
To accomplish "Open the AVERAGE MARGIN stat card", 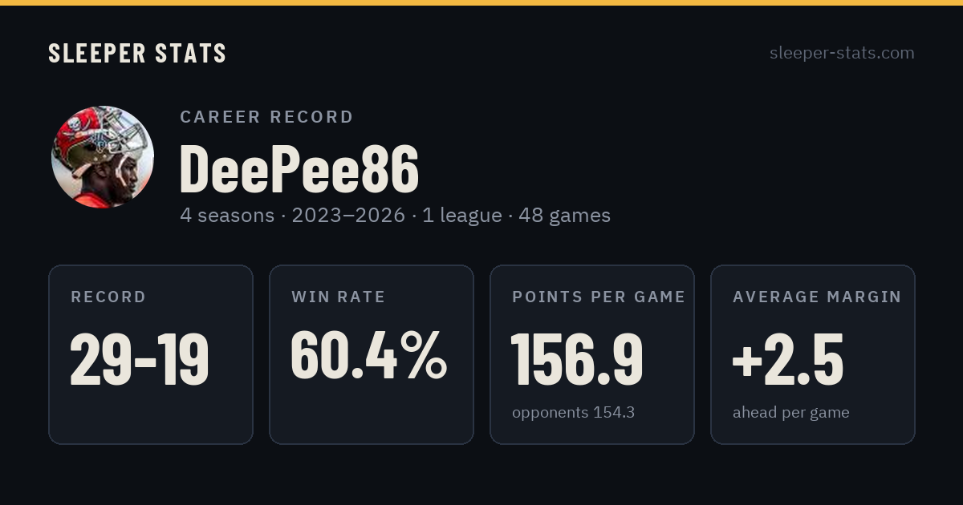I will coord(813,354).
